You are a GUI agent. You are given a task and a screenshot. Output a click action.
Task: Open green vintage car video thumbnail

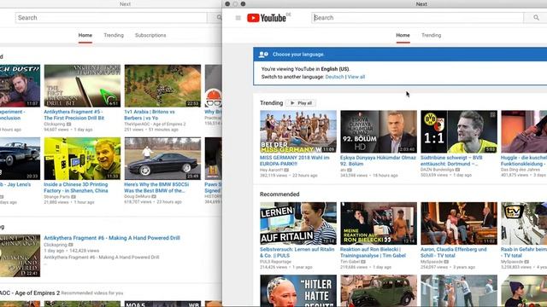click(379, 291)
